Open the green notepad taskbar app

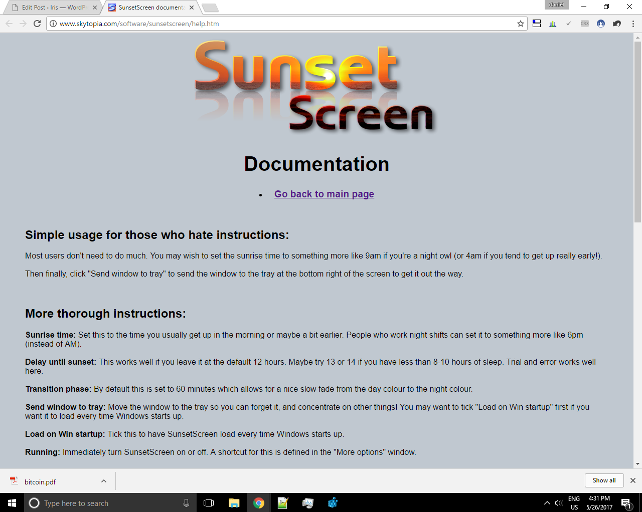[x=283, y=503]
